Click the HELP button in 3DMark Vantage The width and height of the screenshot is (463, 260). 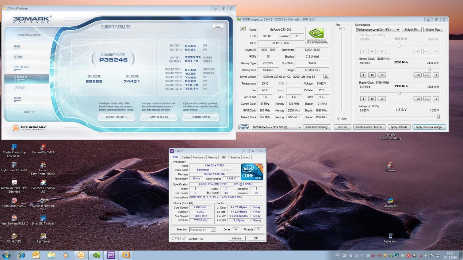[x=218, y=27]
